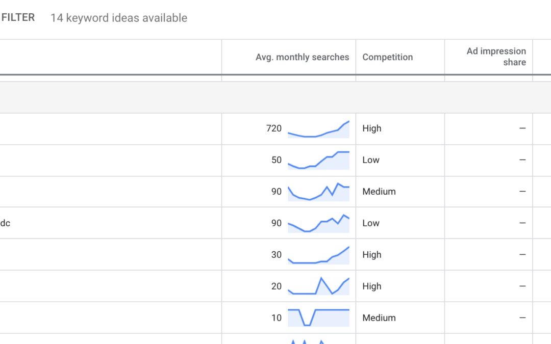551x344 pixels.
Task: Click the FILTER button
Action: pyautogui.click(x=17, y=18)
